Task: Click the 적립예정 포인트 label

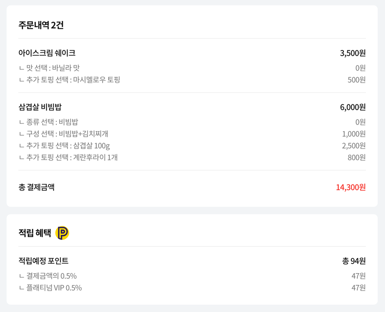Action: [43, 260]
